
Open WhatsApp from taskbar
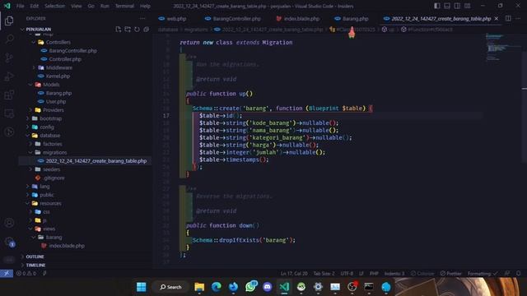[x=250, y=287]
